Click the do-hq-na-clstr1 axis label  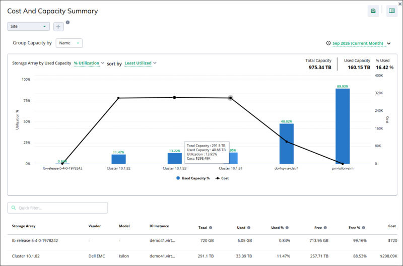pos(287,168)
